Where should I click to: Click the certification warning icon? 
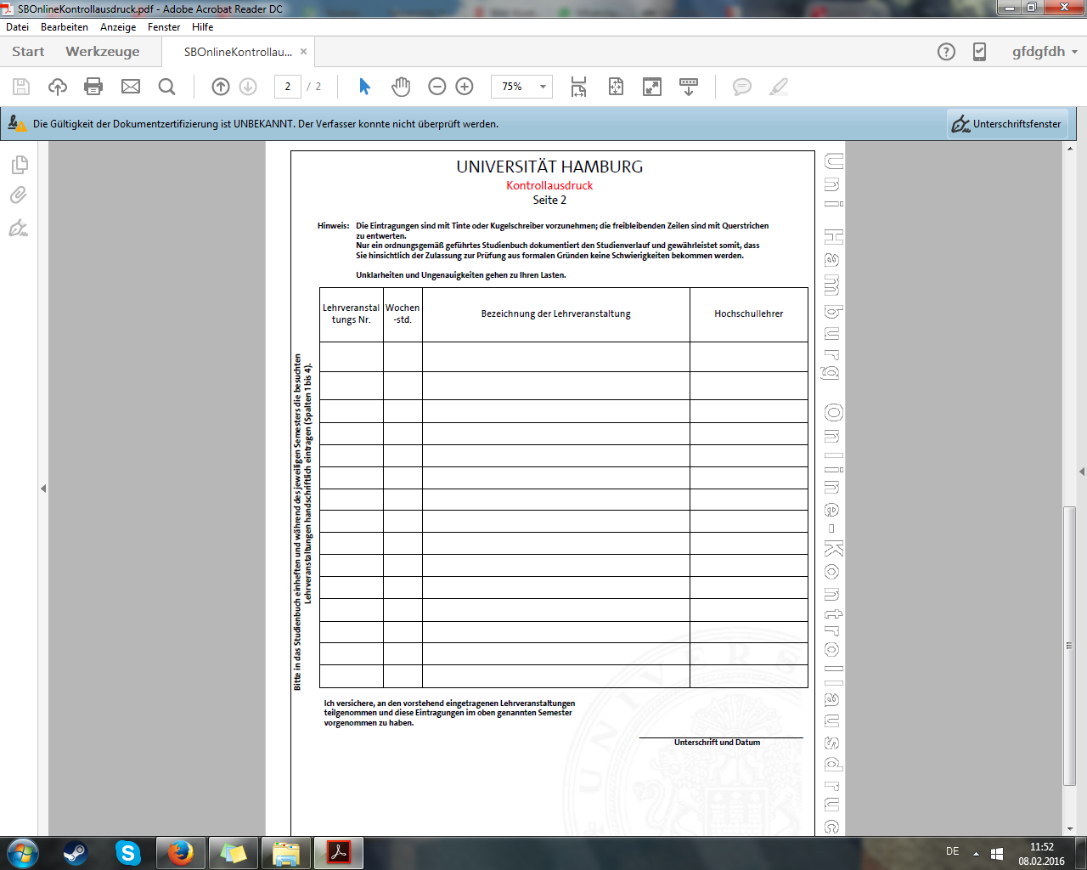(x=17, y=124)
